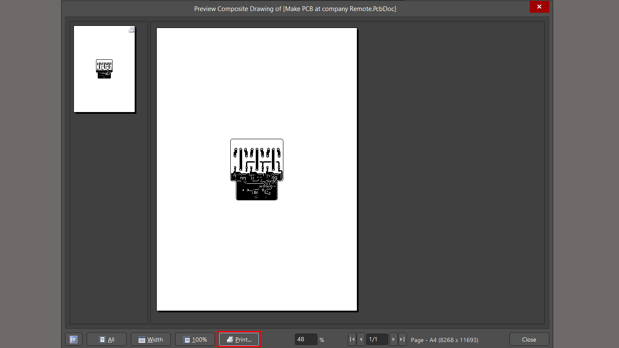
Task: Click the dark empty area right of the preview page
Action: tap(450, 170)
